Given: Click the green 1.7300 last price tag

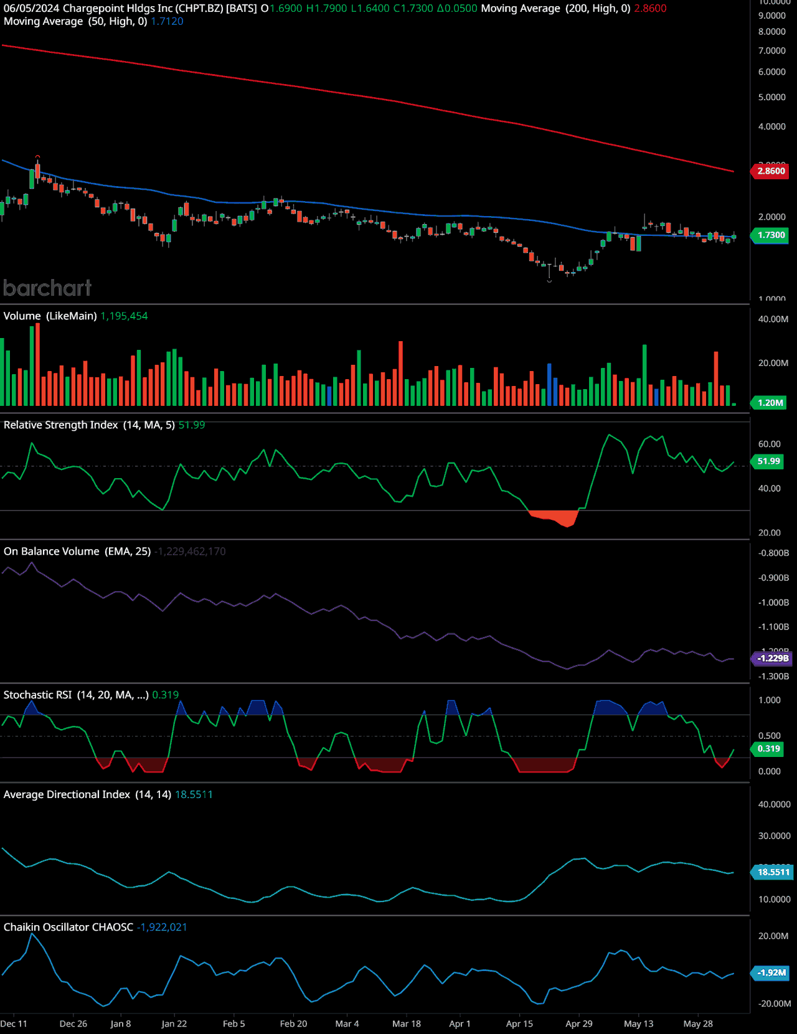Looking at the screenshot, I should click(x=771, y=235).
